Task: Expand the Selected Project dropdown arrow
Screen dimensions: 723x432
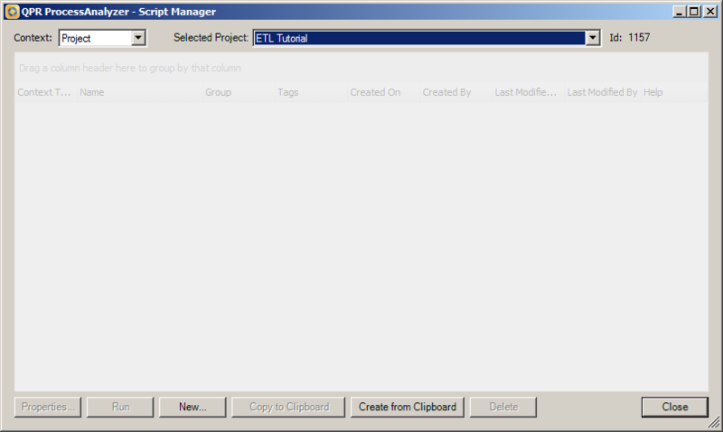Action: click(593, 38)
